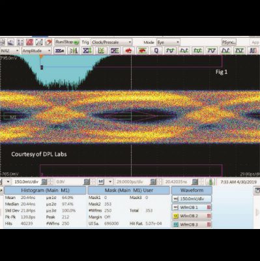The height and width of the screenshot is (261, 260).
Task: Expand the Amplitude measurement category dropdown
Action: tap(36, 51)
